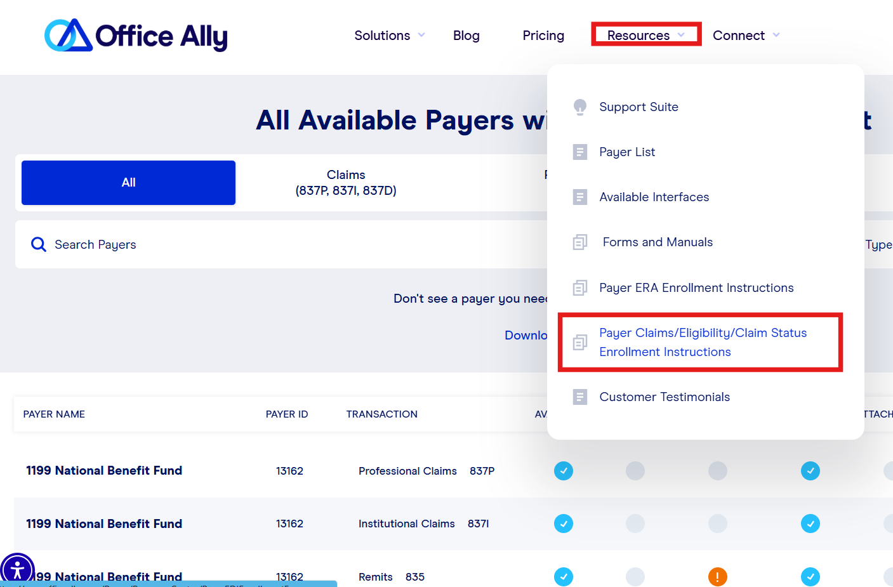Image resolution: width=893 pixels, height=587 pixels.
Task: Click the last blue checkmark in Remits row
Action: pos(810,577)
